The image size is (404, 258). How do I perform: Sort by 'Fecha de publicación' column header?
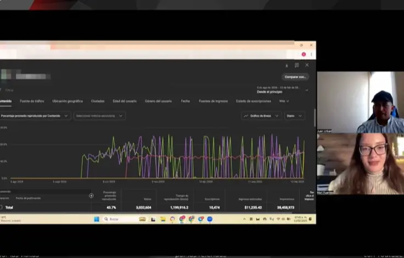coord(28,198)
